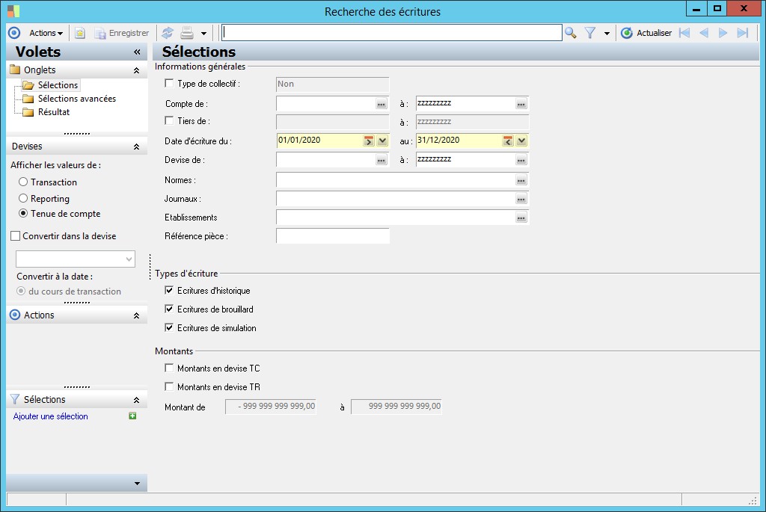
Task: Click the green plus add selection icon
Action: pyautogui.click(x=132, y=416)
